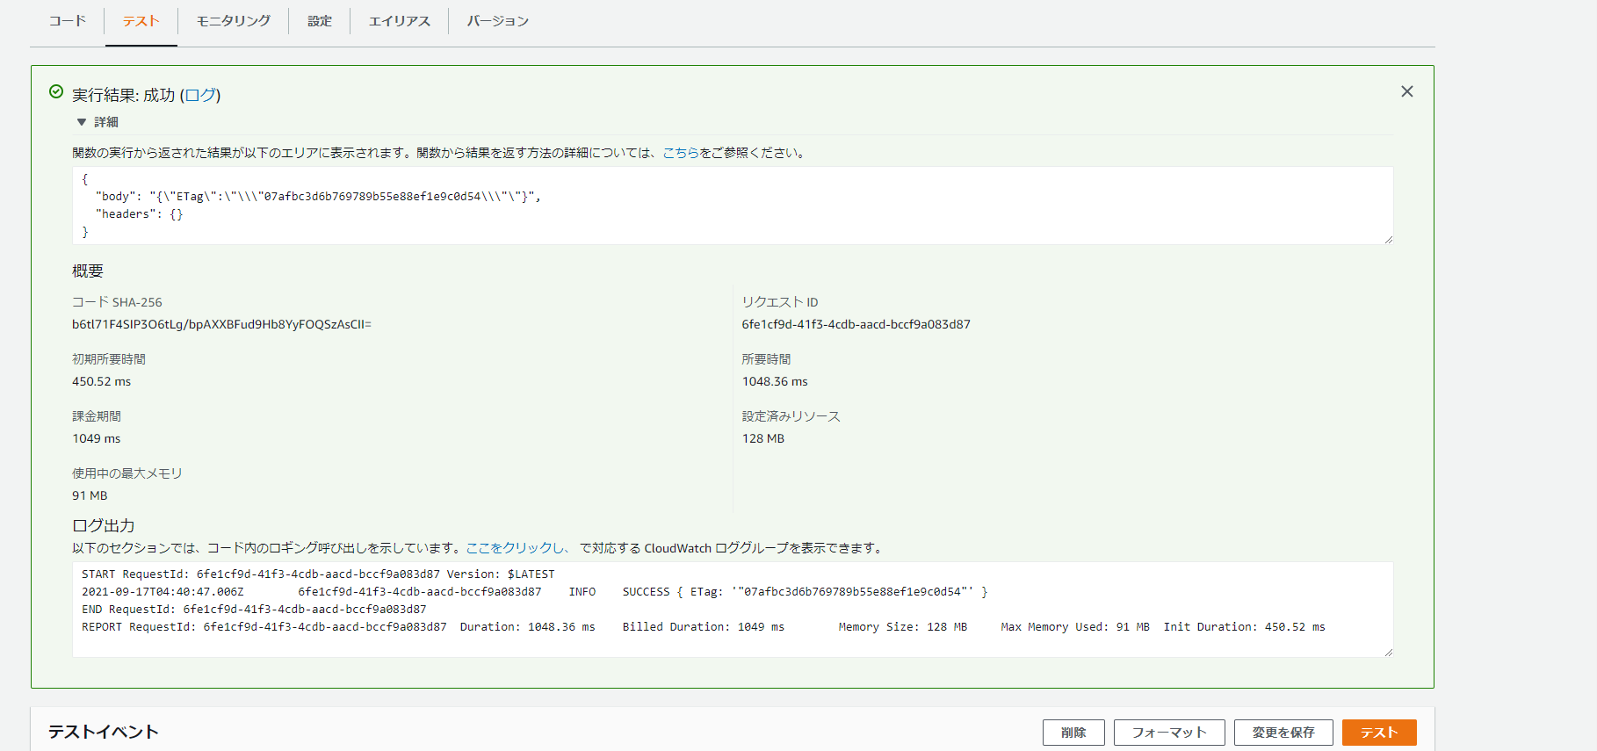The width and height of the screenshot is (1597, 751).
Task: Click the ここをクリックし CloudWatch link
Action: tap(517, 548)
